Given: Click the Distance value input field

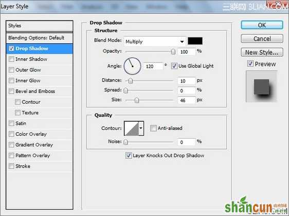Looking at the screenshot, I should pos(187,81).
